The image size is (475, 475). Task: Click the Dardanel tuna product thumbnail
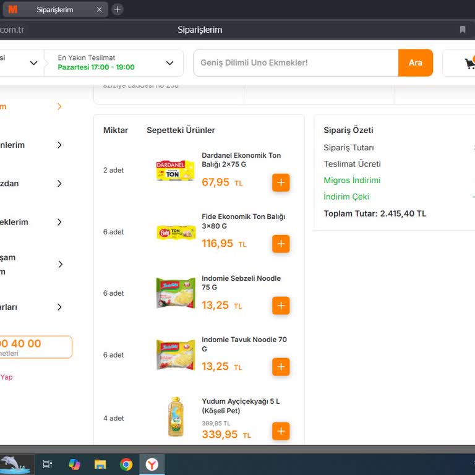[x=176, y=170]
